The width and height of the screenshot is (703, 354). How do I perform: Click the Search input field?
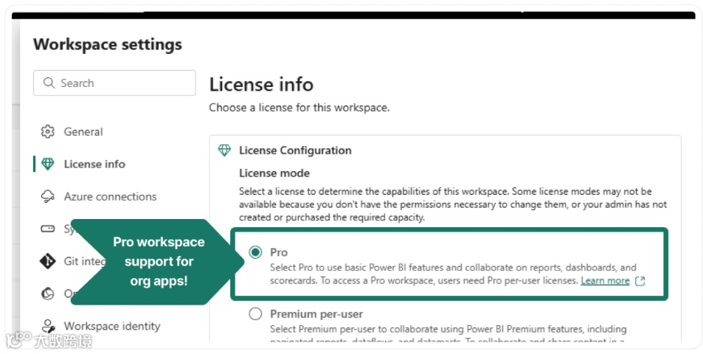(114, 83)
